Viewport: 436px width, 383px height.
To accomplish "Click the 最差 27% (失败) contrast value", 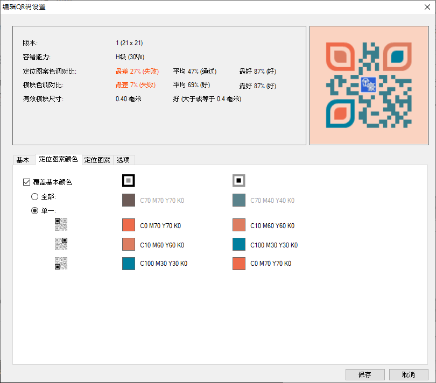I will click(137, 72).
